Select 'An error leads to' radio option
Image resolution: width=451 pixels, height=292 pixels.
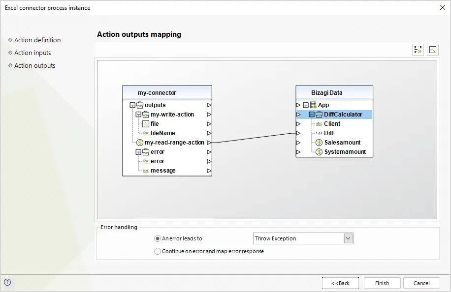tap(158, 238)
